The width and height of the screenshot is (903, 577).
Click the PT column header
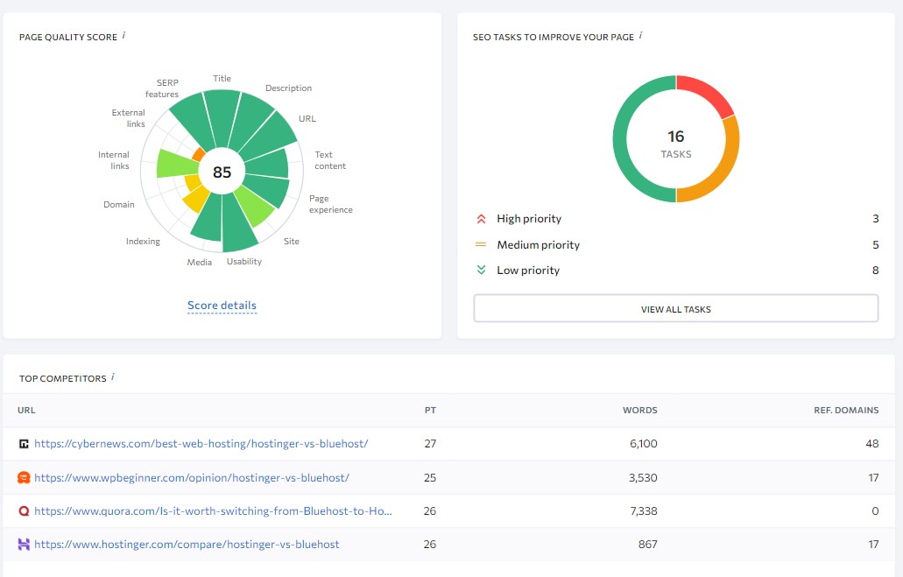point(430,411)
